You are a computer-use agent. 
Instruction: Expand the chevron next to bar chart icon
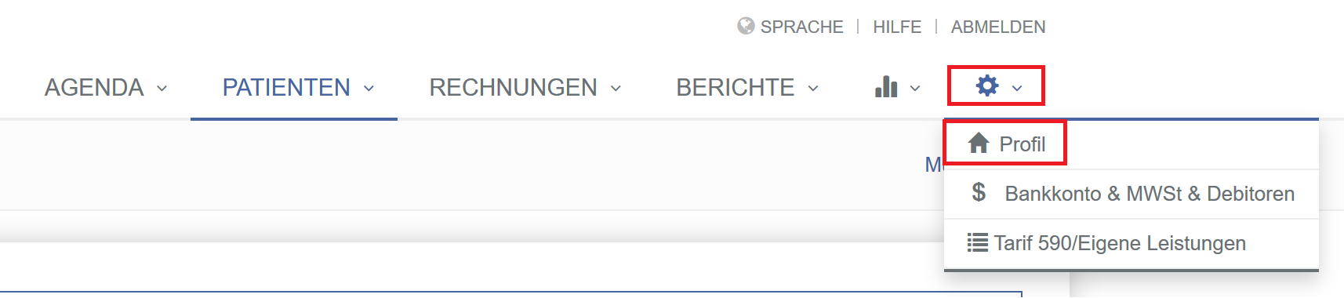click(915, 89)
